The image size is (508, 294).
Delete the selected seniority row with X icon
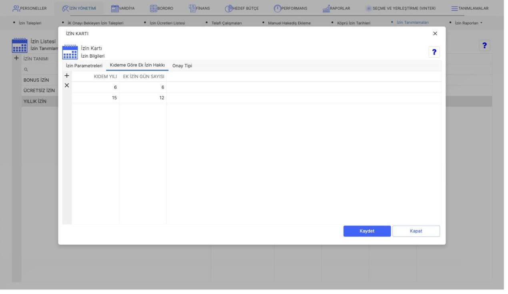coord(67,85)
